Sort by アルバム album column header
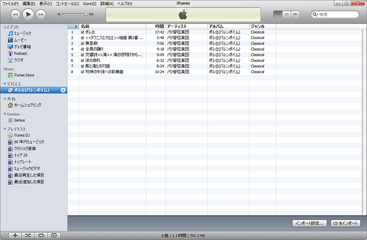367x240 pixels. coord(228,26)
